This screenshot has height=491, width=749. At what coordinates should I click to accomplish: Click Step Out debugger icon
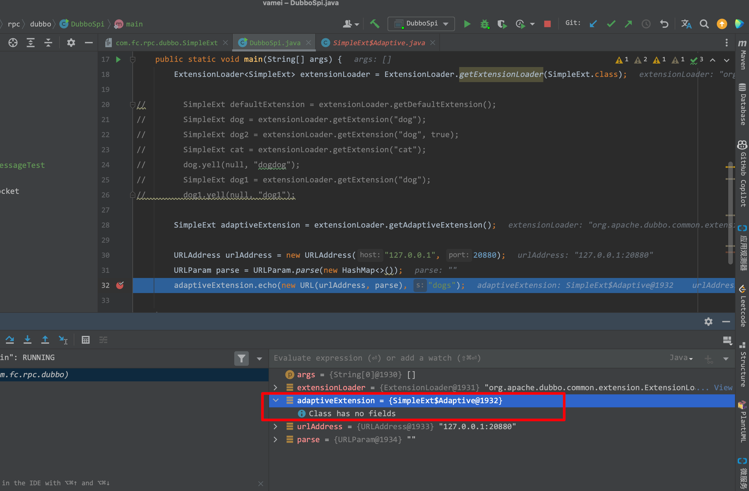click(45, 340)
